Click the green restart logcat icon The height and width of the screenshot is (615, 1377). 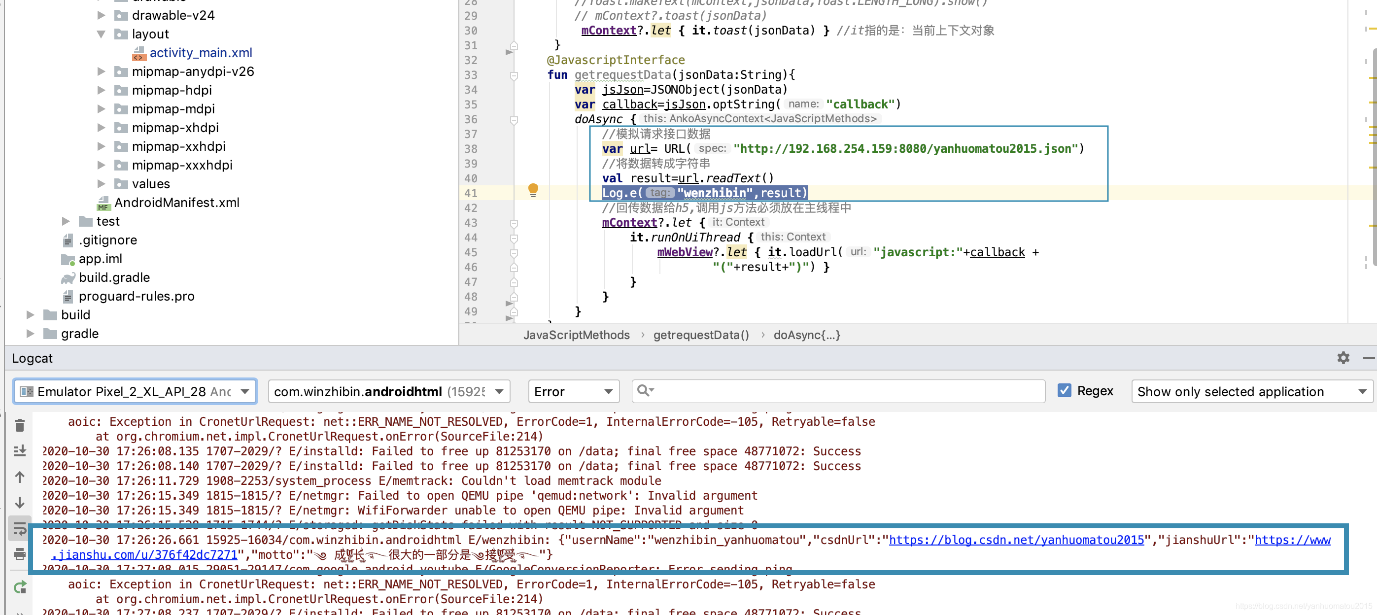[x=20, y=588]
